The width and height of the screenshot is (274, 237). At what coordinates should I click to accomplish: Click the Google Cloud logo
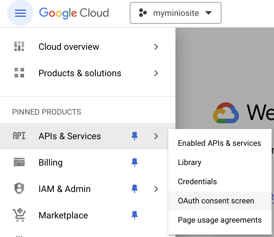(74, 13)
